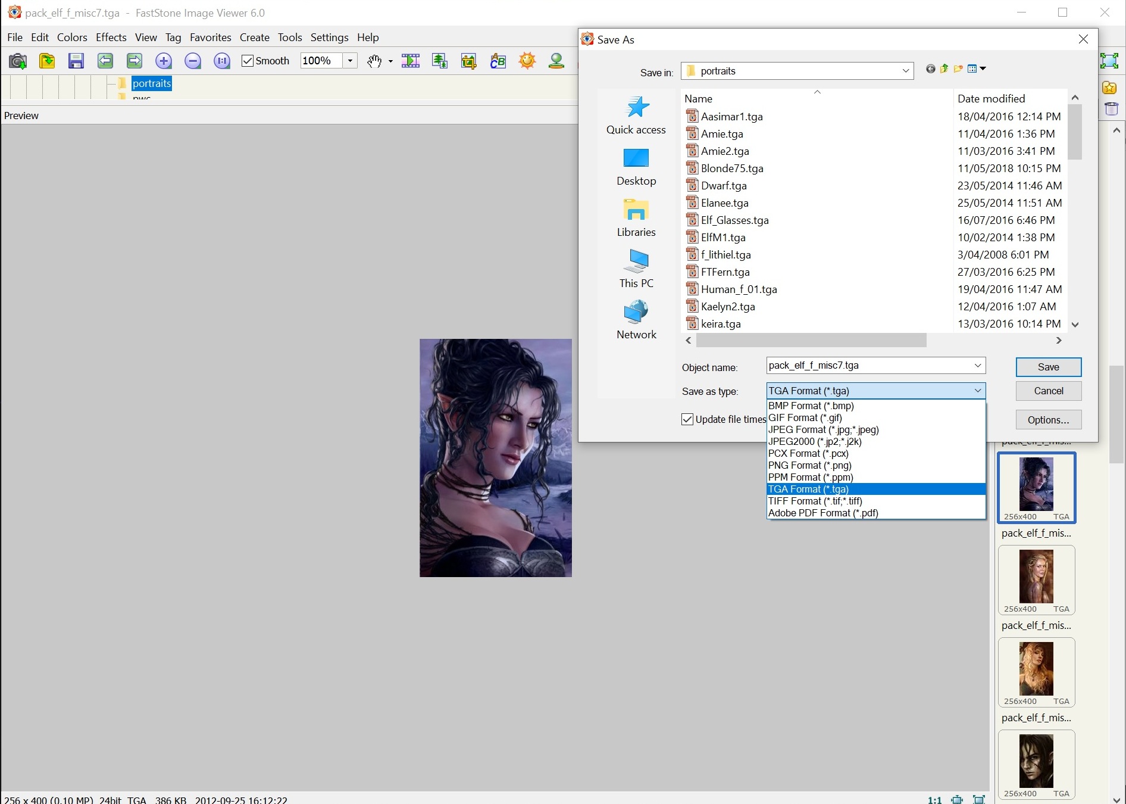Open the Resize/Resample trees icon

click(440, 61)
